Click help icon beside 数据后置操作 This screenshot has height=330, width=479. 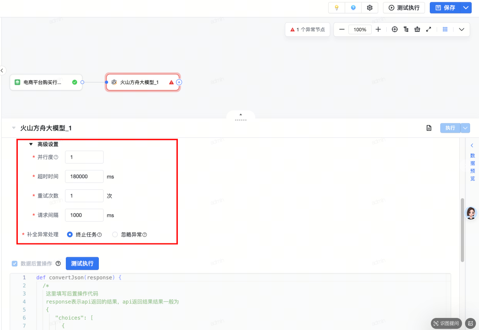pos(58,263)
